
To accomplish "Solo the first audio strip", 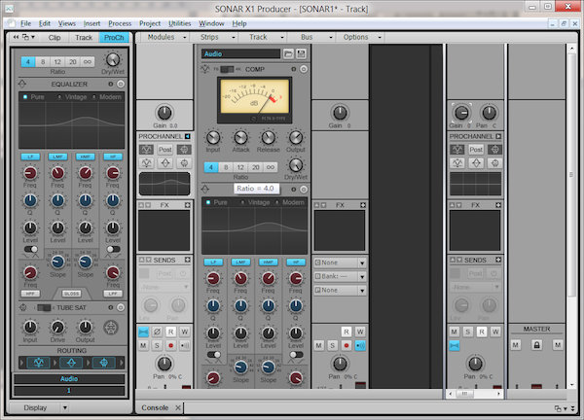I will click(x=157, y=345).
